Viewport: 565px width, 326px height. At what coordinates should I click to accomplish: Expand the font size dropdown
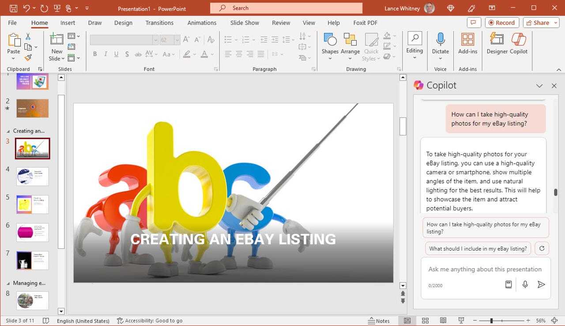pos(177,40)
